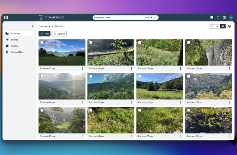This screenshot has height=155, width=237.
Task: Open the Summer-13.jpg rock cliff thumbnail
Action: point(209,52)
